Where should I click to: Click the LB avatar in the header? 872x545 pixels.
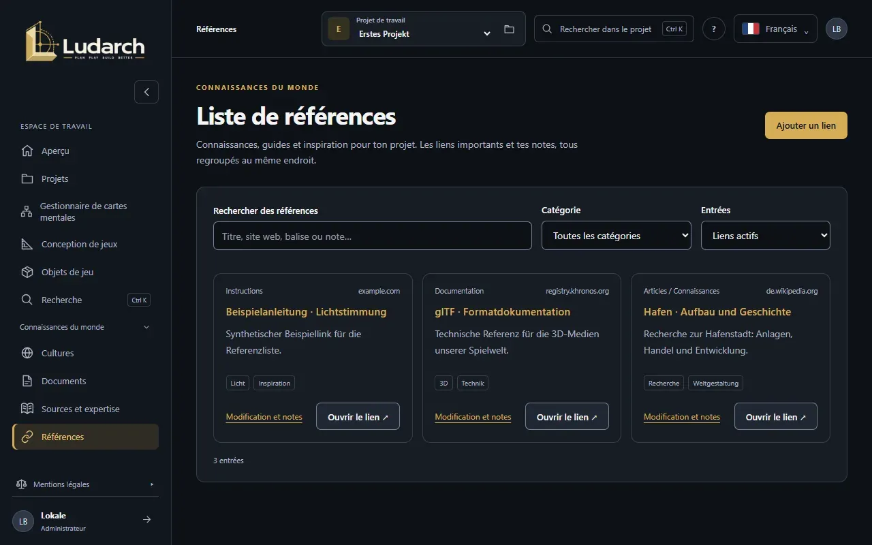tap(837, 29)
